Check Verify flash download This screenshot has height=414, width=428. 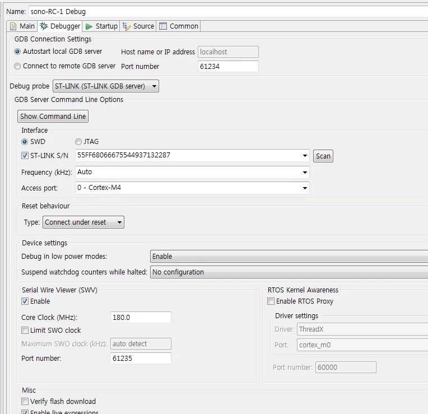[25, 402]
